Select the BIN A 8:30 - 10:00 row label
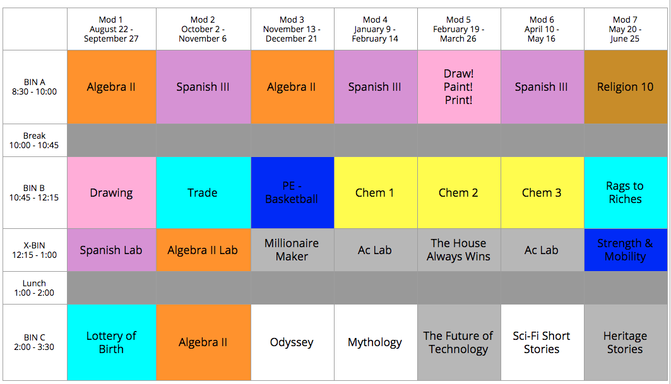This screenshot has height=384, width=671. point(35,87)
